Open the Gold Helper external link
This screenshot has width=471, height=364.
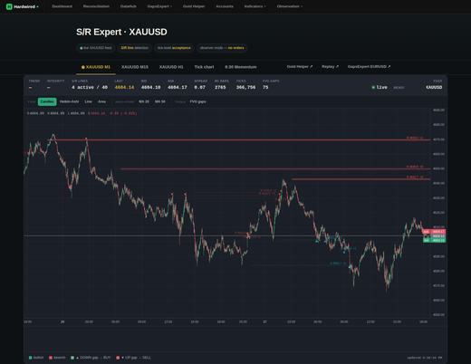click(300, 67)
